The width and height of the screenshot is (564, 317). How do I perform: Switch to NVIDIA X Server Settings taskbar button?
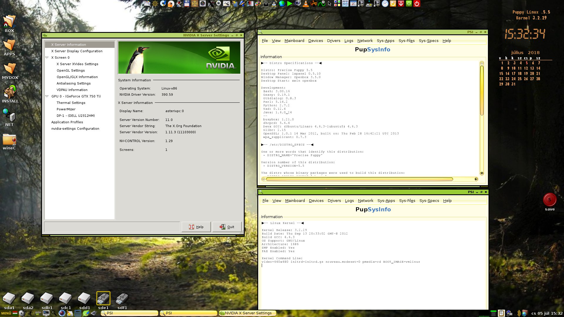pos(248,313)
